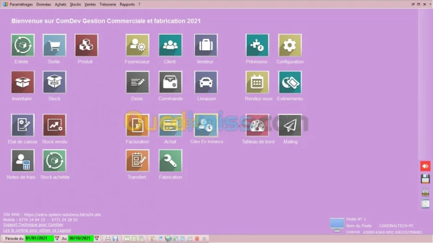
Task: Open the Trésorerie menu
Action: [x=108, y=4]
